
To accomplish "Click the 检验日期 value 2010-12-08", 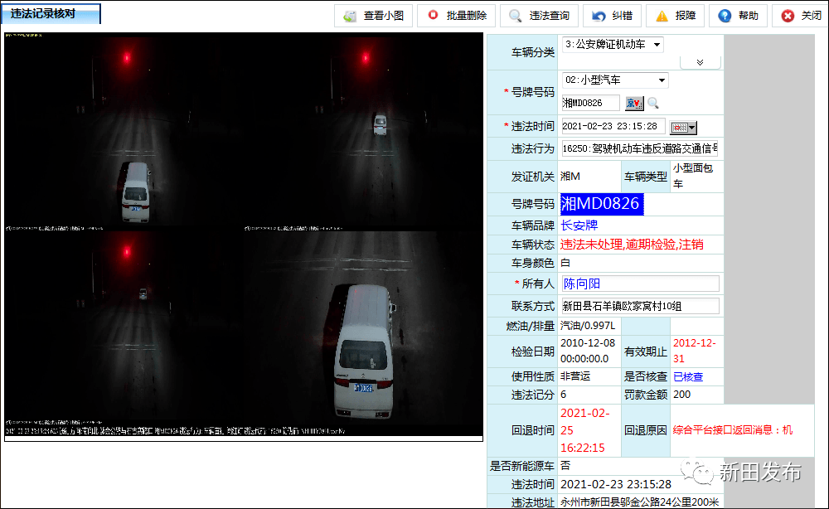I will 588,351.
